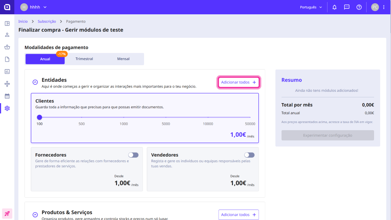Go to Subscrição breadcrumb link
The width and height of the screenshot is (391, 220).
[47, 21]
